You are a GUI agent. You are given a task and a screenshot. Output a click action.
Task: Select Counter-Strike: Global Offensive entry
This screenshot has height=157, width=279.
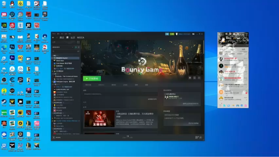click(66, 121)
